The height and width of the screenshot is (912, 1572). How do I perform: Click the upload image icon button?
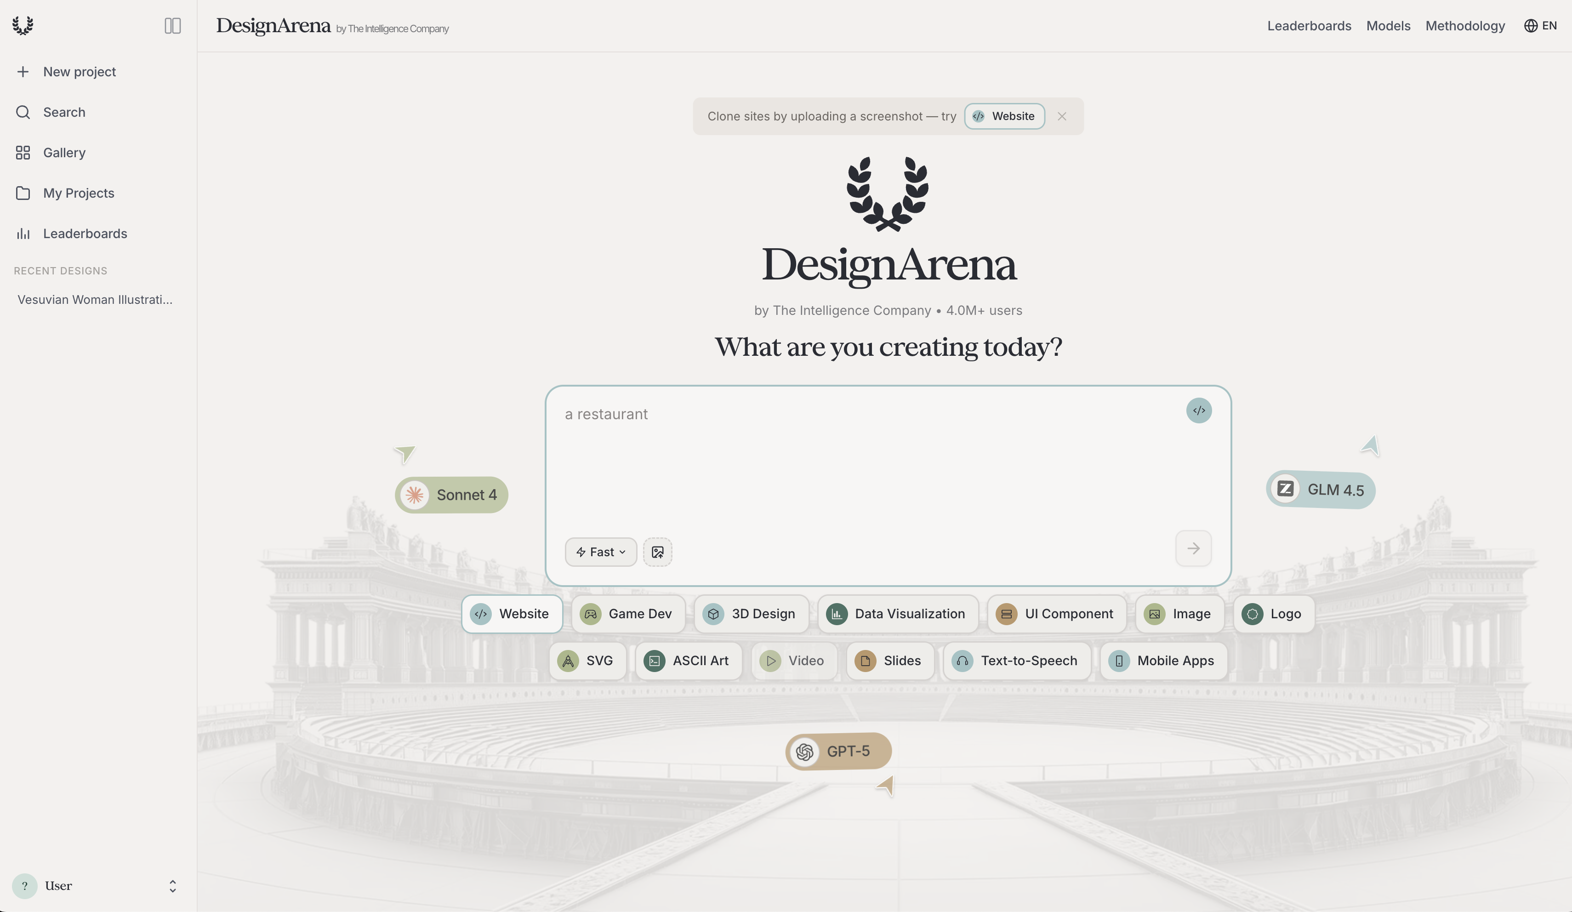657,552
